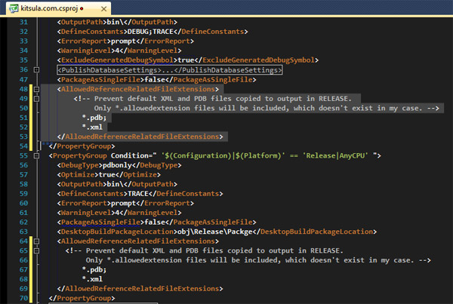Click obj\Release\Packge value on line 63
Screen dimensions: 453x304
tap(215, 232)
